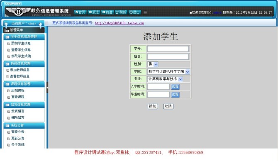Log out using the 退出 button
The width and height of the screenshot is (278, 161).
(134, 12)
